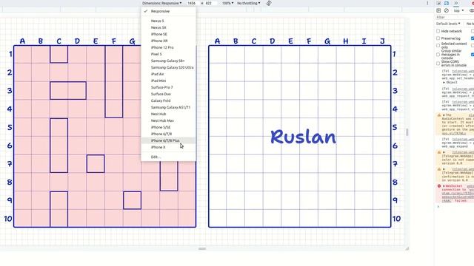Click the viewport height field 822
This screenshot has height=266, width=474.
pyautogui.click(x=210, y=3)
